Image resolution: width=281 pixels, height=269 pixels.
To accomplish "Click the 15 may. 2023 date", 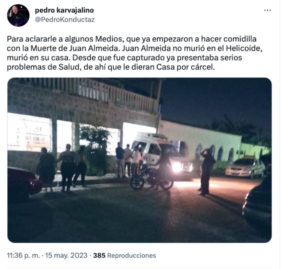I will [66, 255].
